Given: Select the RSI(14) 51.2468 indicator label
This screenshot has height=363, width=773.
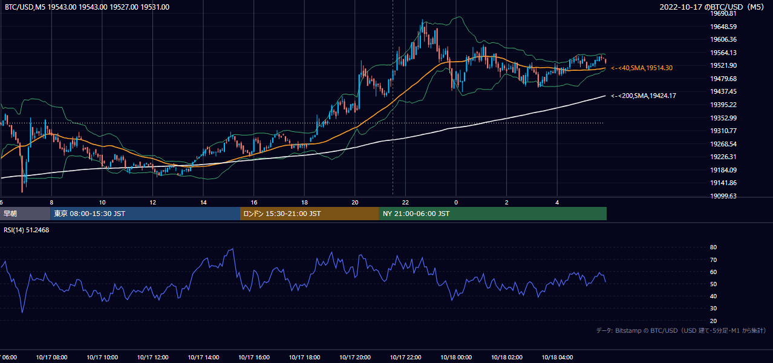Looking at the screenshot, I should (x=27, y=230).
